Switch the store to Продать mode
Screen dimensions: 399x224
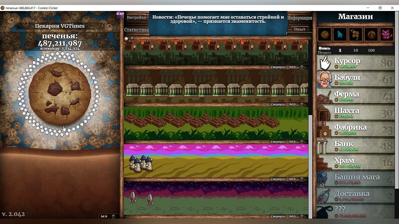point(324,52)
